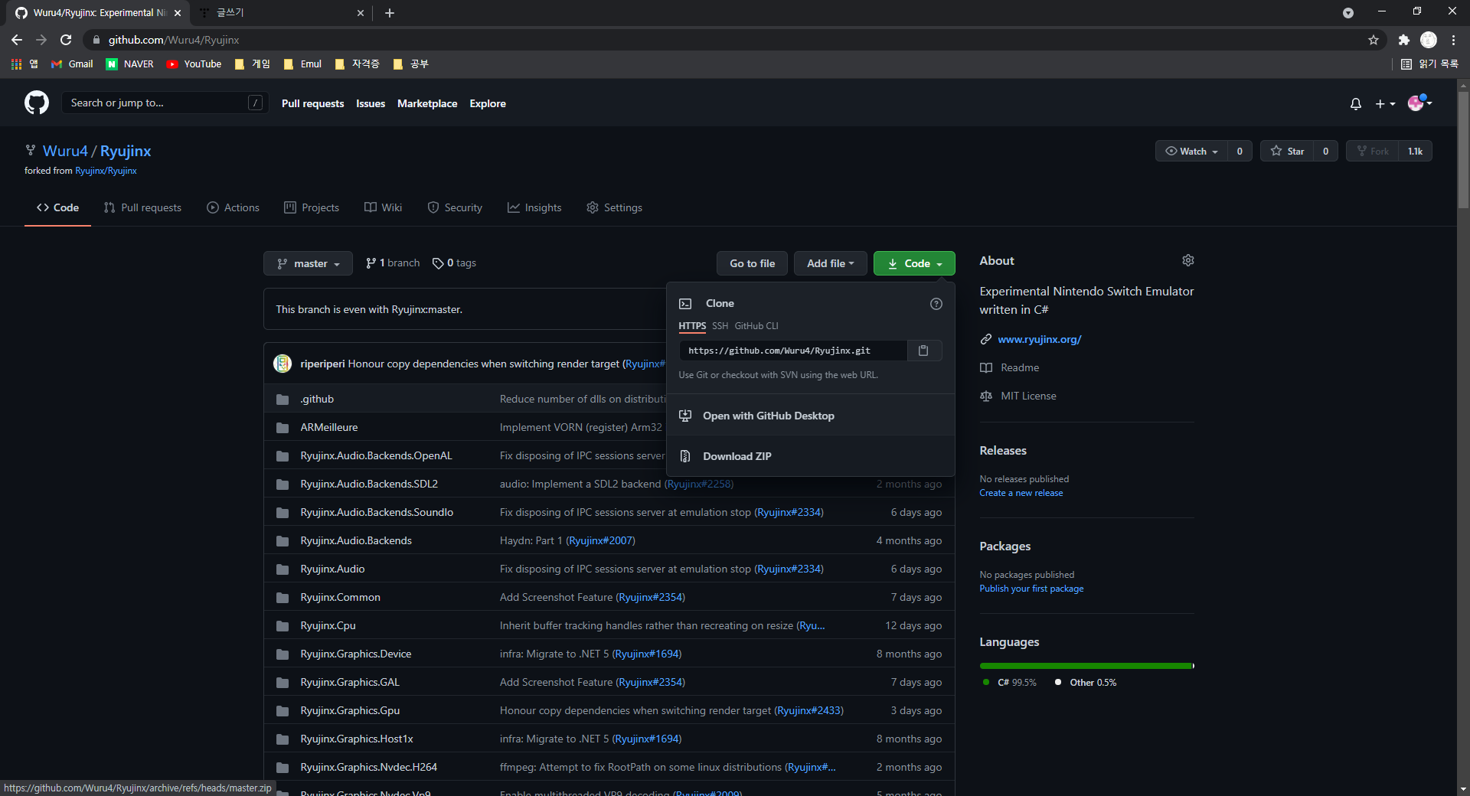The height and width of the screenshot is (796, 1470).
Task: Click the About settings gear icon
Action: tap(1187, 260)
